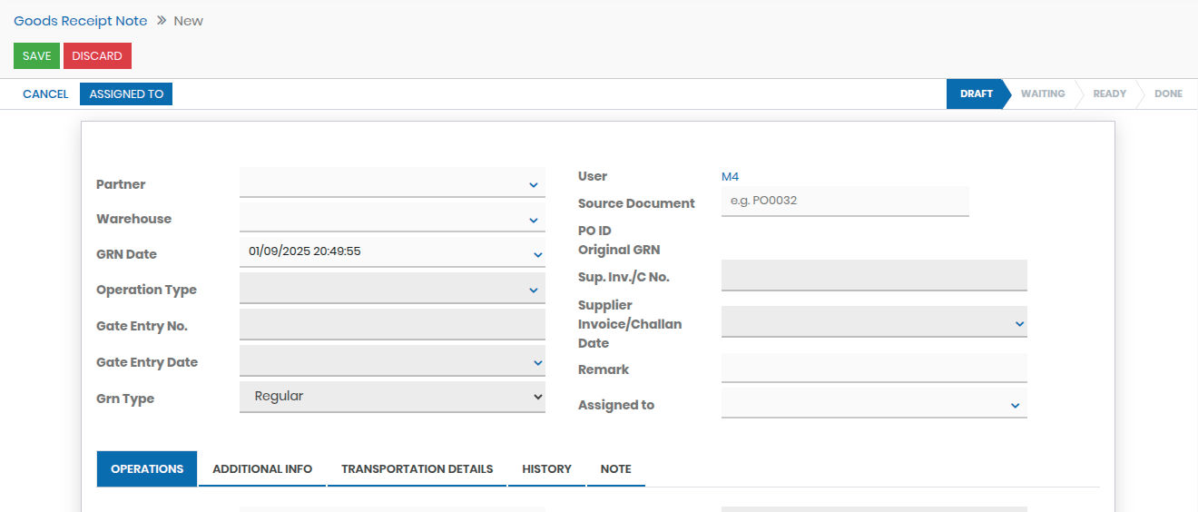1198x512 pixels.
Task: Discard the new goods receipt note
Action: point(97,56)
